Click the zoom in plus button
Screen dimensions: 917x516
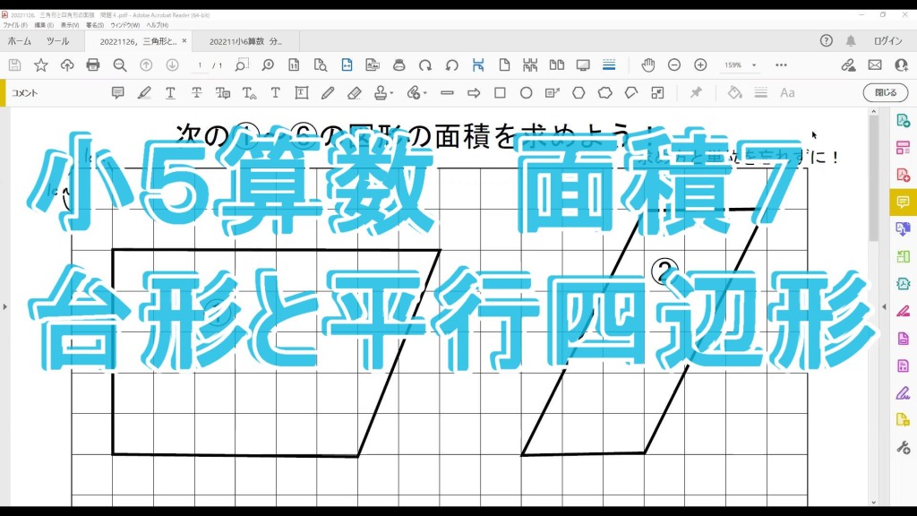pos(700,65)
